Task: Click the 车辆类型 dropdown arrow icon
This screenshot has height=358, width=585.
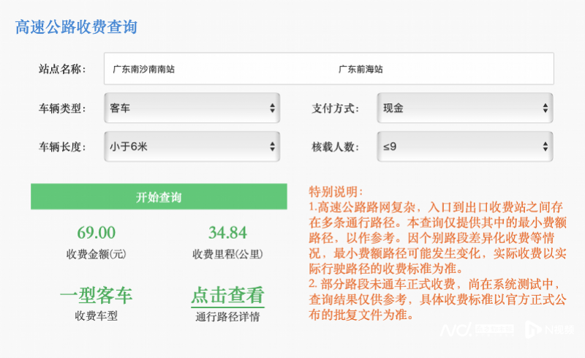Action: [x=273, y=108]
